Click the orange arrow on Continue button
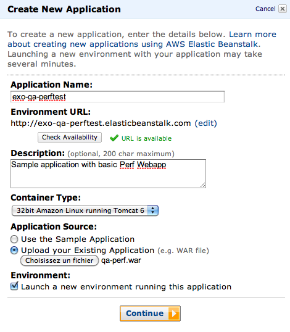 point(174,313)
